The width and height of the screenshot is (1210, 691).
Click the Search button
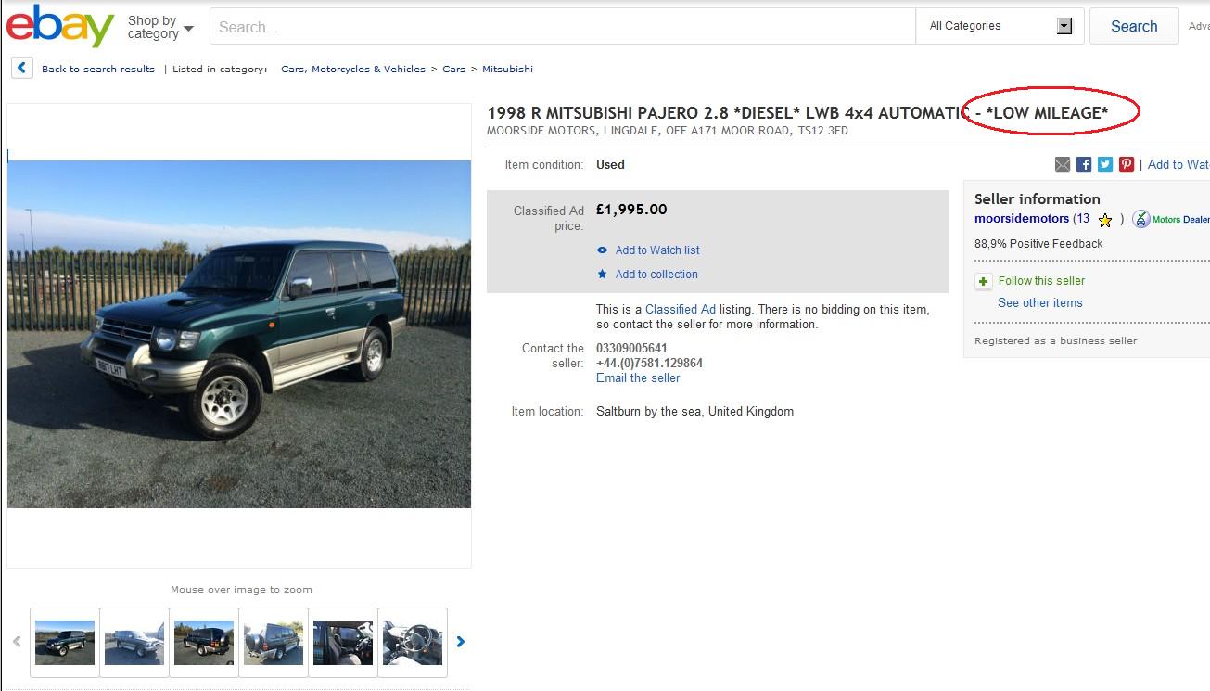tap(1134, 26)
